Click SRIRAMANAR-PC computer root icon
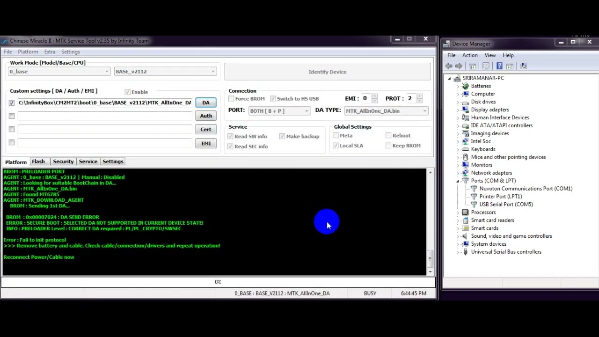This screenshot has width=599, height=337. tap(457, 78)
